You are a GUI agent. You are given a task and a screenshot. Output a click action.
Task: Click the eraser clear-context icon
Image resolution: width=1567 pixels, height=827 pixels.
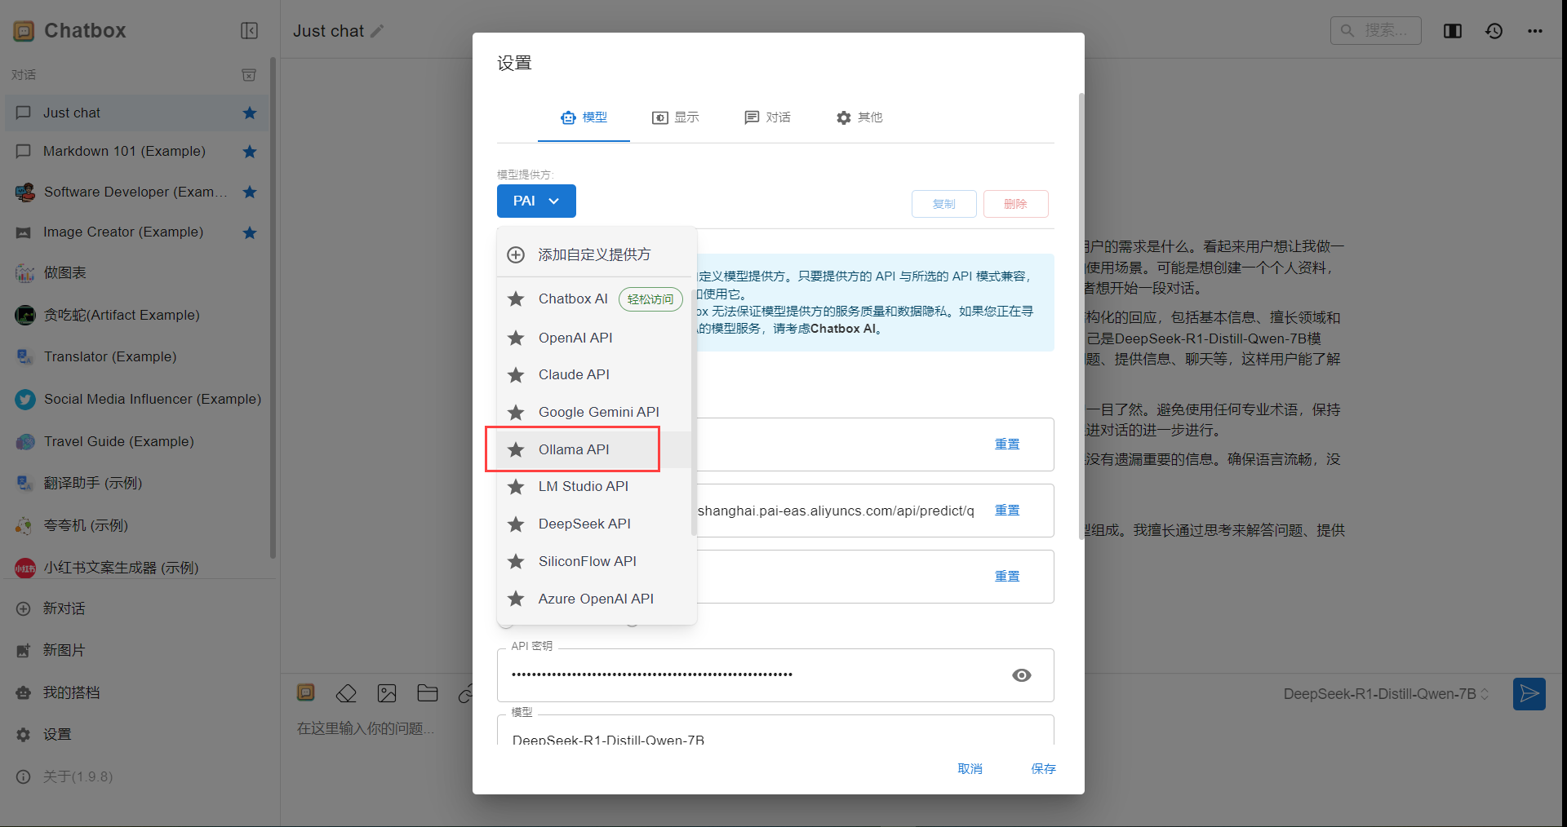346,693
